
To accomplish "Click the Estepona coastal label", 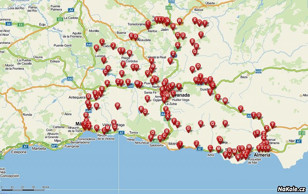I will (x=18, y=152).
